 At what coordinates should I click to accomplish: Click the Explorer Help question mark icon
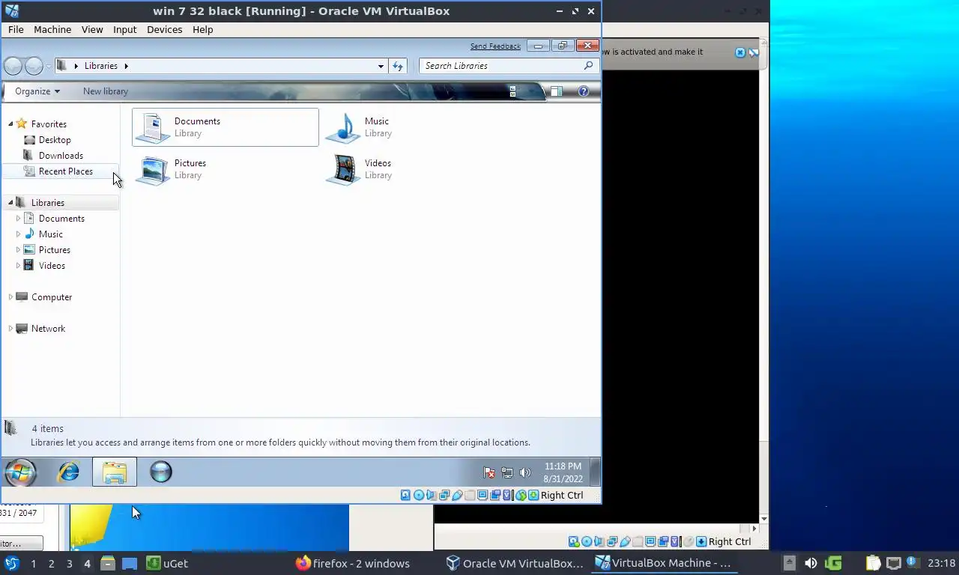pos(583,91)
